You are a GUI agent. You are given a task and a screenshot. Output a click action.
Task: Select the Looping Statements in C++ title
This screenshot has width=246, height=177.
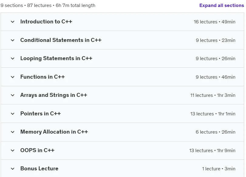(56, 58)
